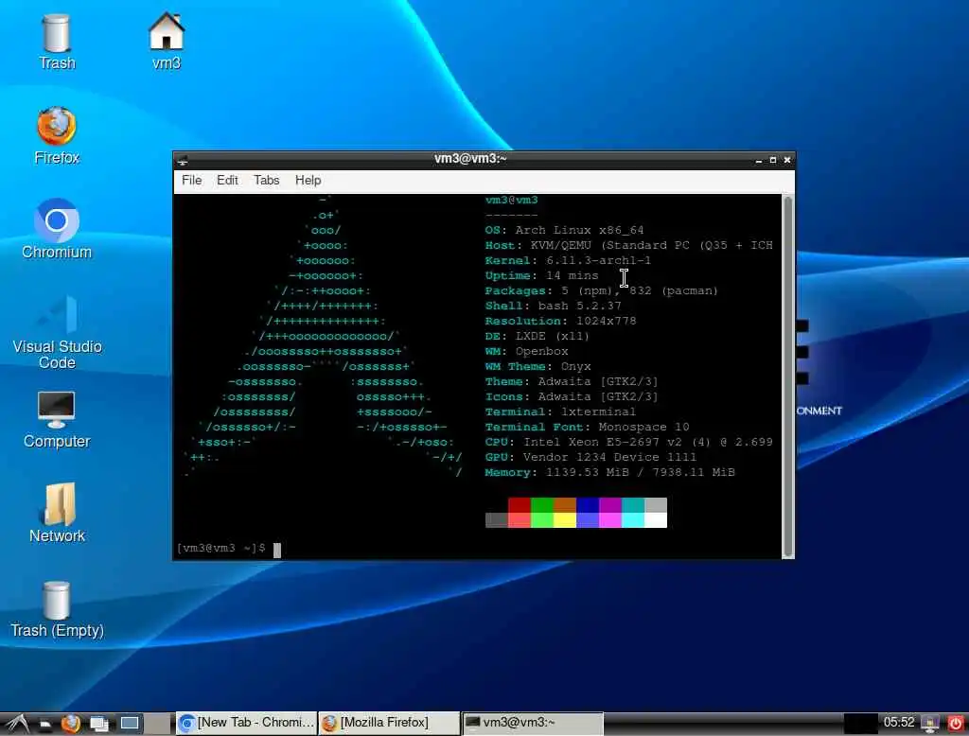Click the 05:52 clock in the panel
Screen dimensions: 969x736
click(x=899, y=723)
